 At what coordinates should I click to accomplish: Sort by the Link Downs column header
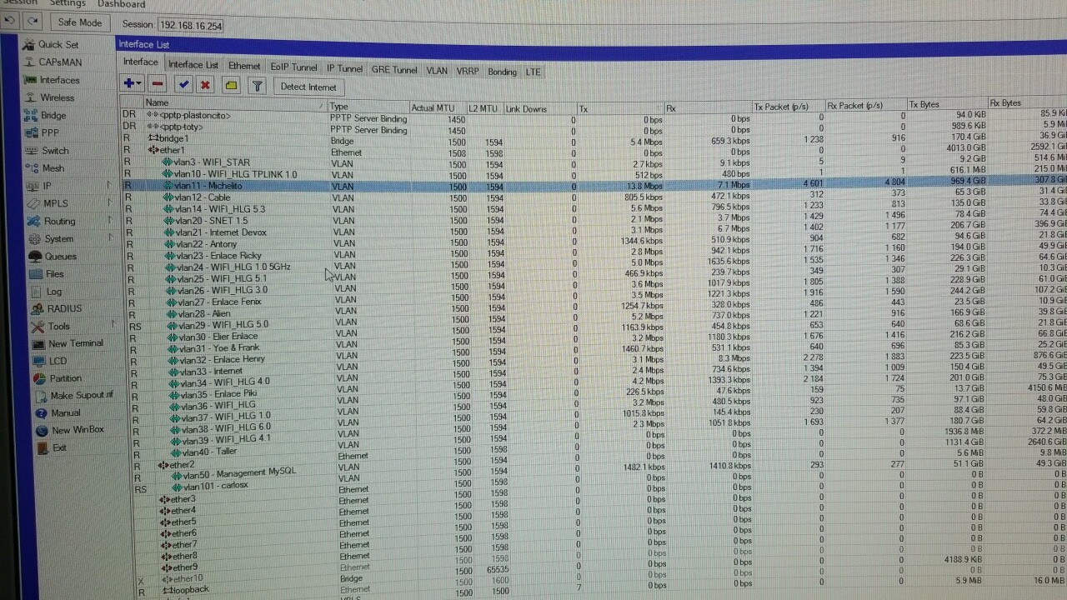click(539, 109)
